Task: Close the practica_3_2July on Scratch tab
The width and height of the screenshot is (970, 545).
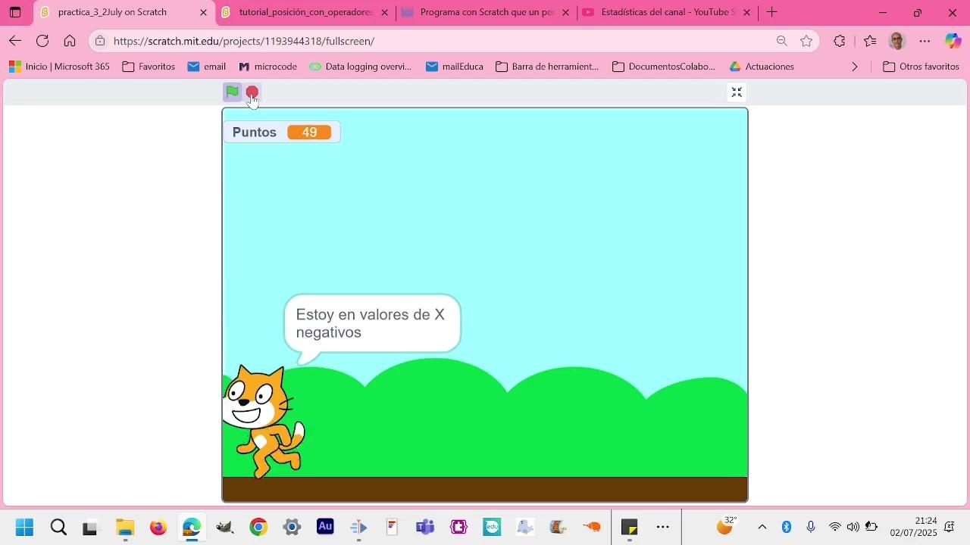Action: pyautogui.click(x=203, y=12)
